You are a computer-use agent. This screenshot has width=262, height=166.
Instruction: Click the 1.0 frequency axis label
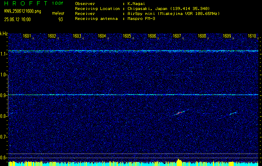point(3,75)
